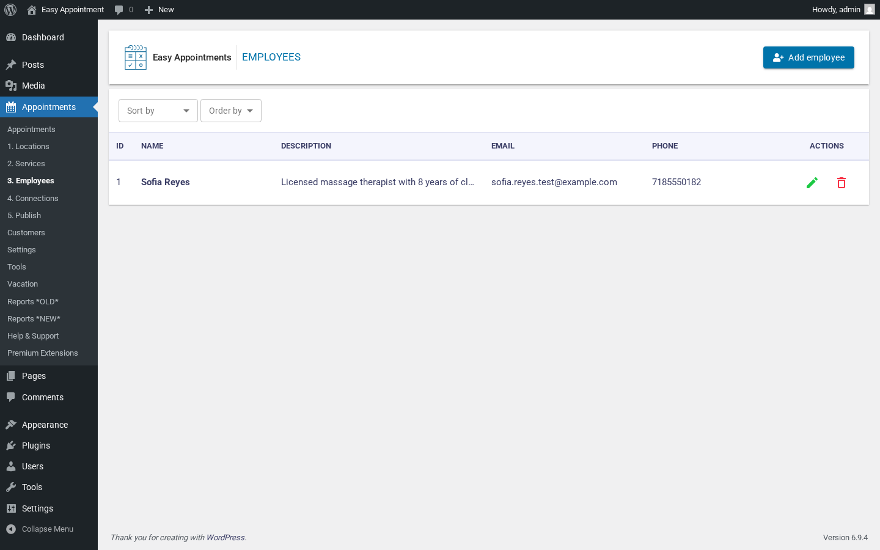880x550 pixels.
Task: Click the Appointments submenu link
Action: click(x=31, y=130)
